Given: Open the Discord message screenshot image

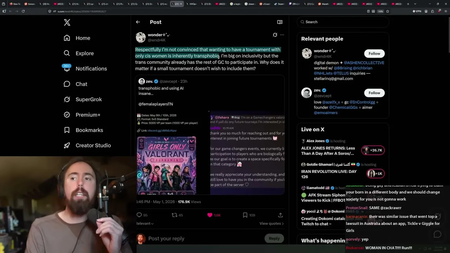Looking at the screenshot, I should (247, 152).
